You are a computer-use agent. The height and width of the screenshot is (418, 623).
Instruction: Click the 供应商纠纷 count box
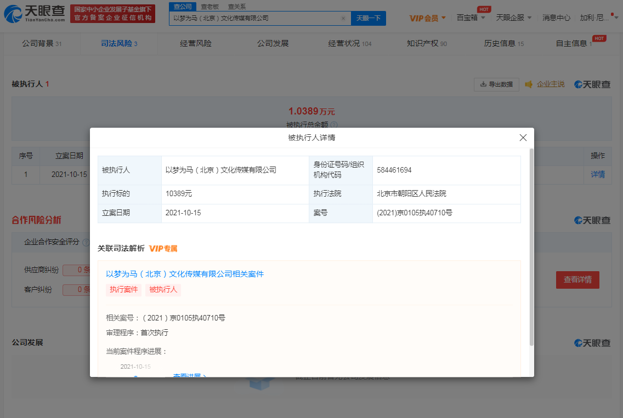click(x=76, y=270)
